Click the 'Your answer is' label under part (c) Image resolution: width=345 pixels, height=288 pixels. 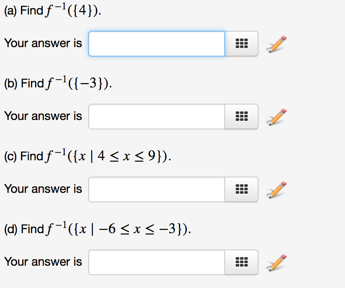43,189
